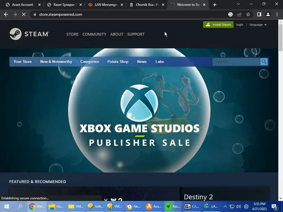
Task: Open the ABOUT link in the Steam header
Action: coord(117,34)
